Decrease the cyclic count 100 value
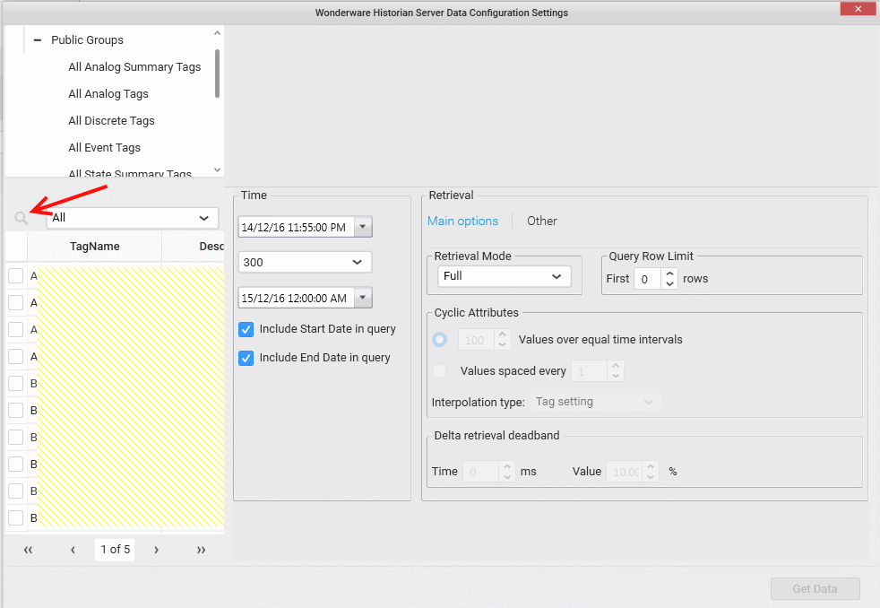 503,344
